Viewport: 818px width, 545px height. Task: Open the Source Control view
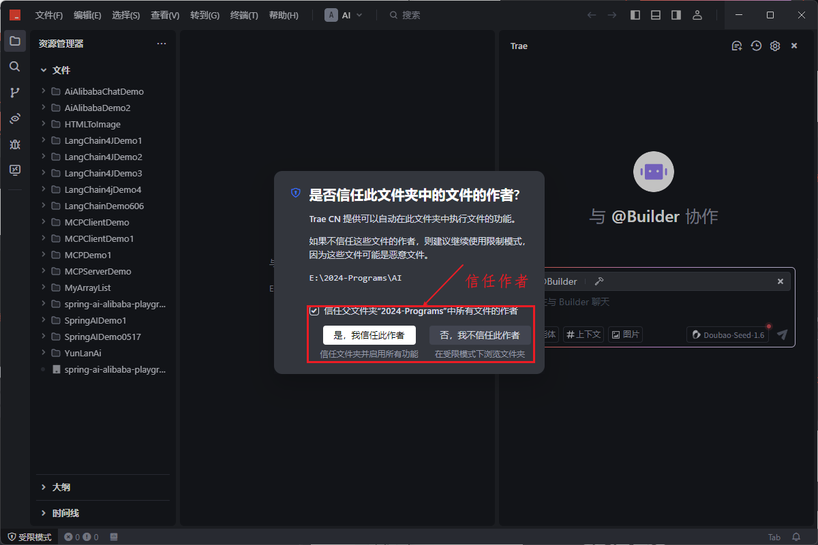coord(15,93)
